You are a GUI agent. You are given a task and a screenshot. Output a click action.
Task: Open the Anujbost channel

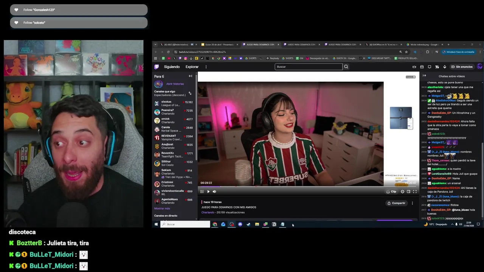(x=174, y=146)
